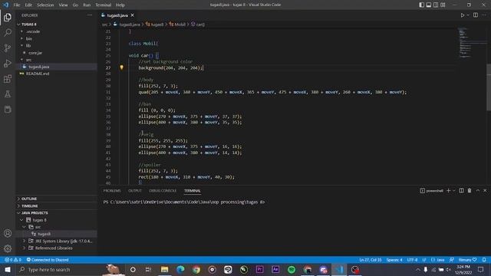Open the Extensions view

8,78
